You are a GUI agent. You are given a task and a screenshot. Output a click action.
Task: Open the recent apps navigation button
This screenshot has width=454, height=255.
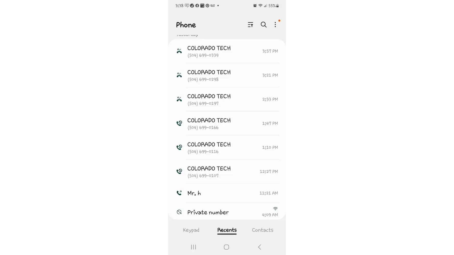(194, 247)
